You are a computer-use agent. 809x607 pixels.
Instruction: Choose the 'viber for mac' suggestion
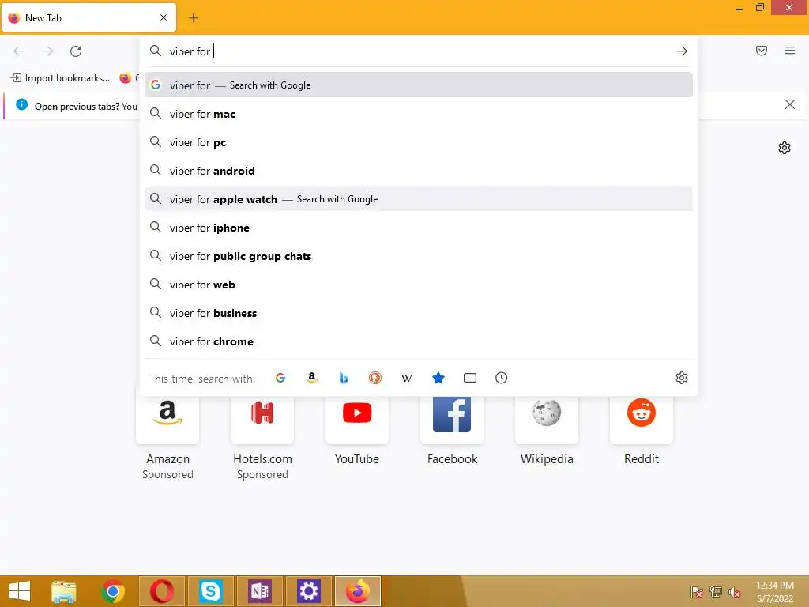419,114
